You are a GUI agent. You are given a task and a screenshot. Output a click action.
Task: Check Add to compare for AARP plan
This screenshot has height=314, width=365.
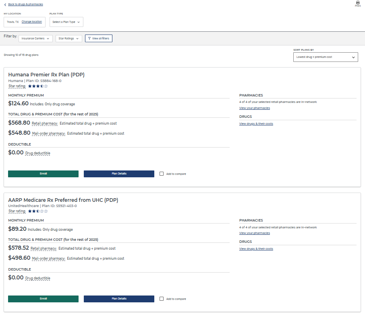coord(162,299)
